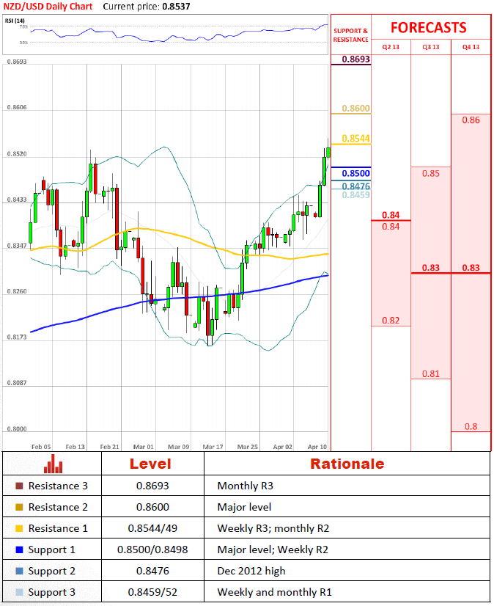The height and width of the screenshot is (606, 494).
Task: Click the Q2 13 low forecast 0.82
Action: [x=391, y=321]
